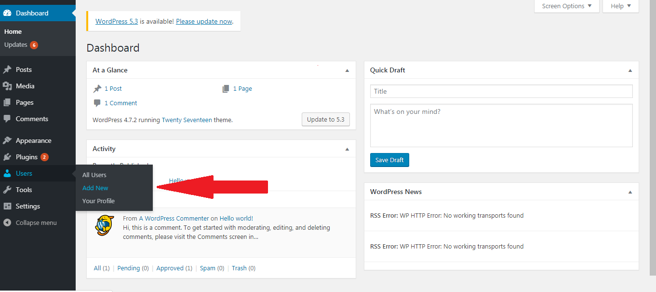Click the Appearance paintbrush sidebar icon

click(x=7, y=140)
